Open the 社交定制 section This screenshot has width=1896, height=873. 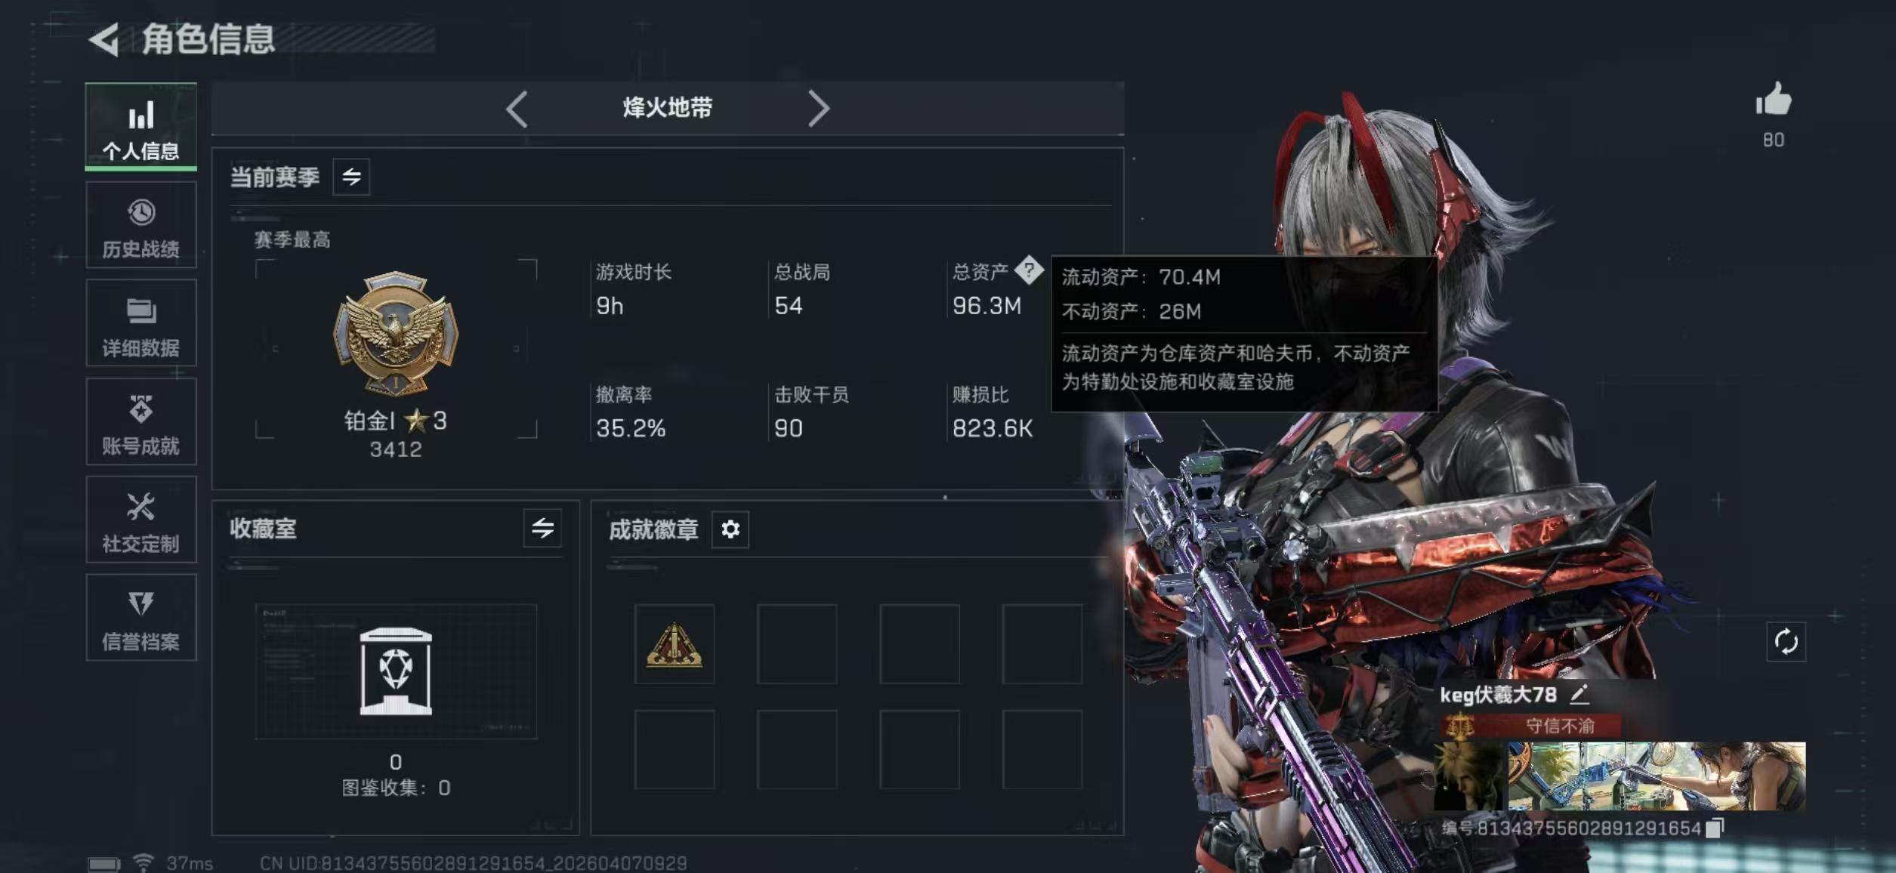tap(141, 520)
